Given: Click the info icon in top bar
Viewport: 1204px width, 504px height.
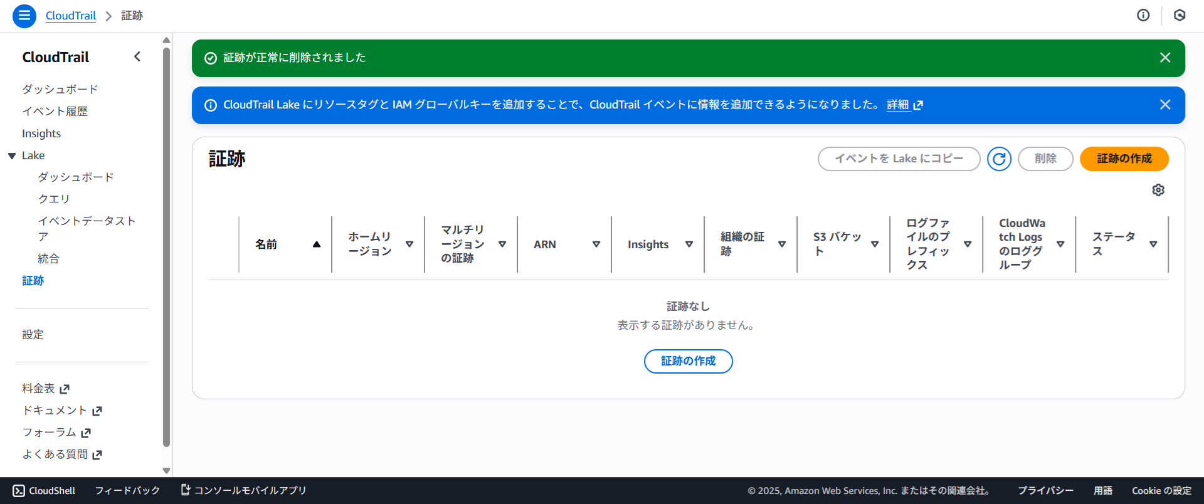Looking at the screenshot, I should coord(1143,16).
